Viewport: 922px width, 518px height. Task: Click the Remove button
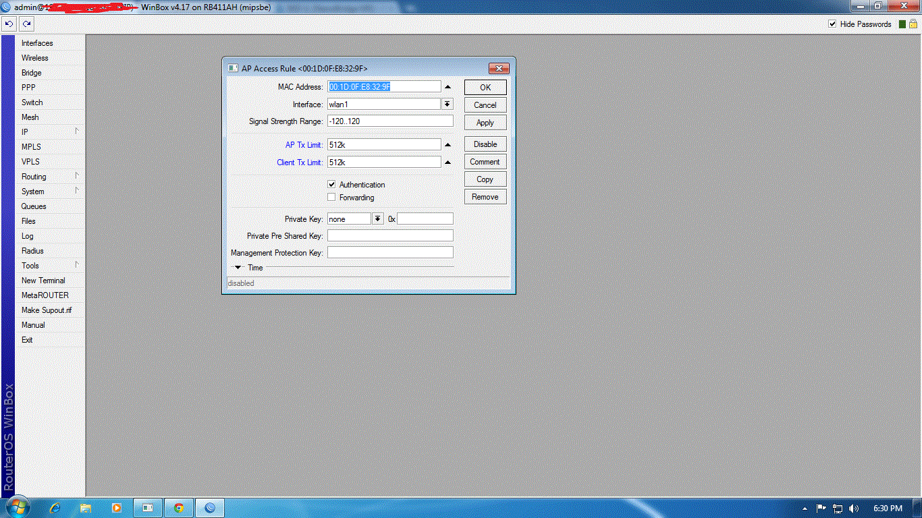485,197
